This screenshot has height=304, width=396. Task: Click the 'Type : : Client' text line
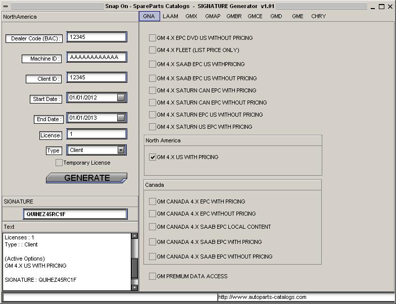coord(21,244)
